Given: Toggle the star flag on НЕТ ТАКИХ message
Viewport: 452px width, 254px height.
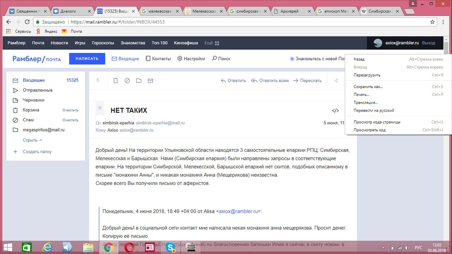Looking at the screenshot, I should [100, 108].
